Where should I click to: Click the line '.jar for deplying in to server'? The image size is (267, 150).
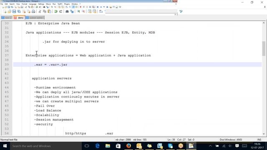coord(73,42)
